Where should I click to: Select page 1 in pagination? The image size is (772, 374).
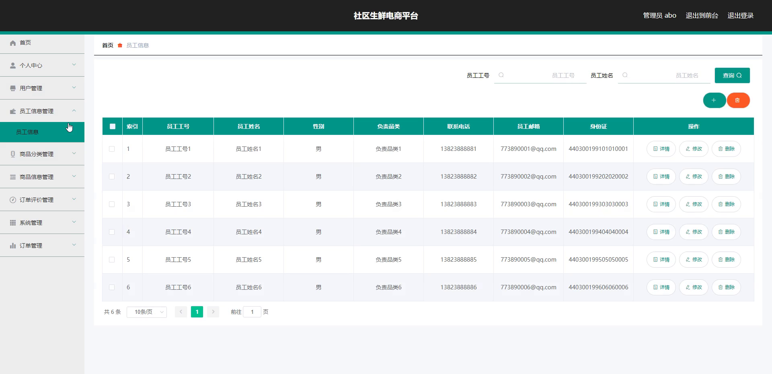click(x=197, y=312)
